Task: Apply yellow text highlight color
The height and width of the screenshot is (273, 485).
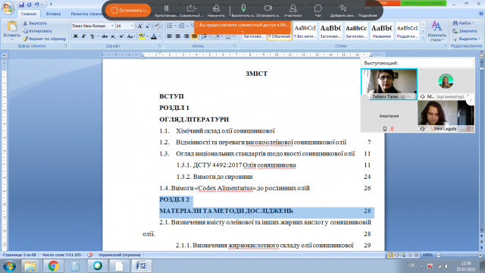Action: [x=142, y=36]
